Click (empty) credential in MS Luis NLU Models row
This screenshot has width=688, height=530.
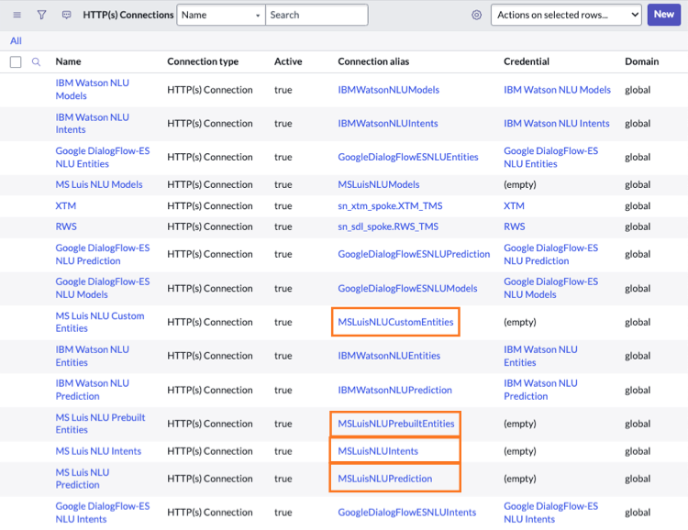(520, 184)
